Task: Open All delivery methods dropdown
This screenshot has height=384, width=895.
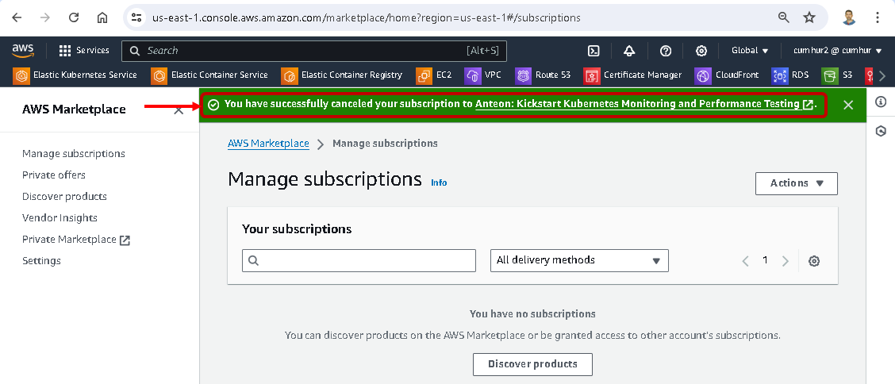Action: [x=579, y=260]
